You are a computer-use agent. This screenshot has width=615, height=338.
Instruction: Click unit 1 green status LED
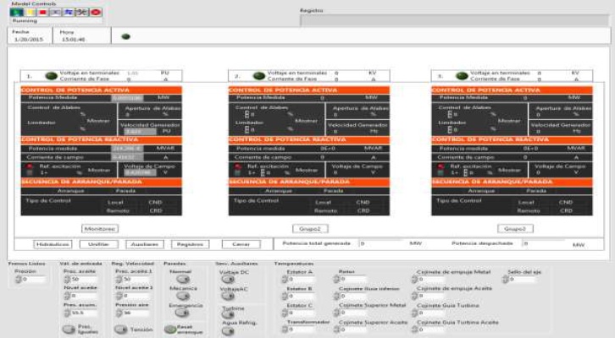click(x=48, y=76)
